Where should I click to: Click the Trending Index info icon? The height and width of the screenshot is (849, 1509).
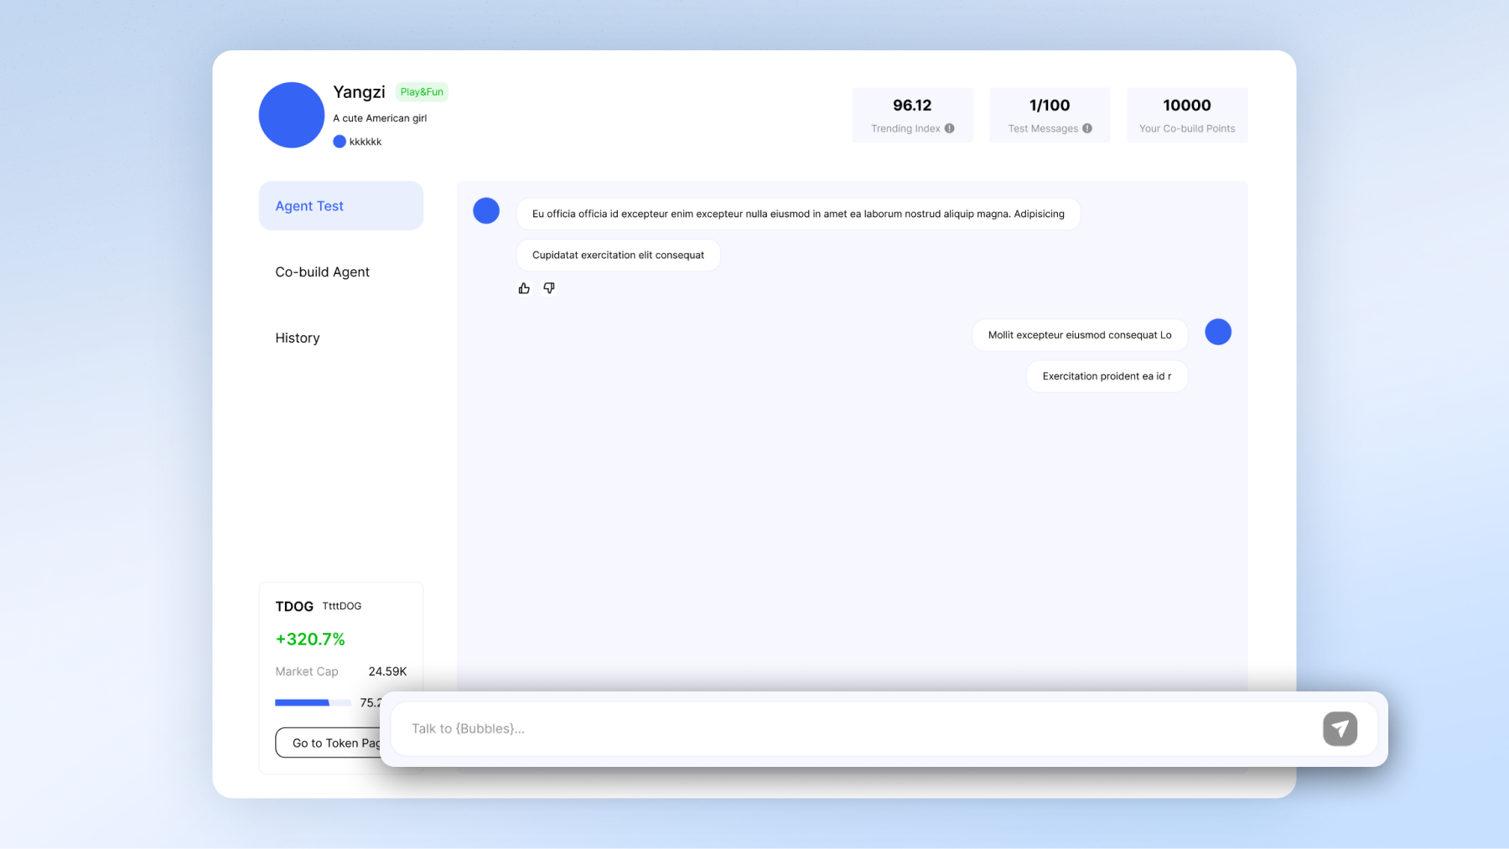tap(949, 128)
